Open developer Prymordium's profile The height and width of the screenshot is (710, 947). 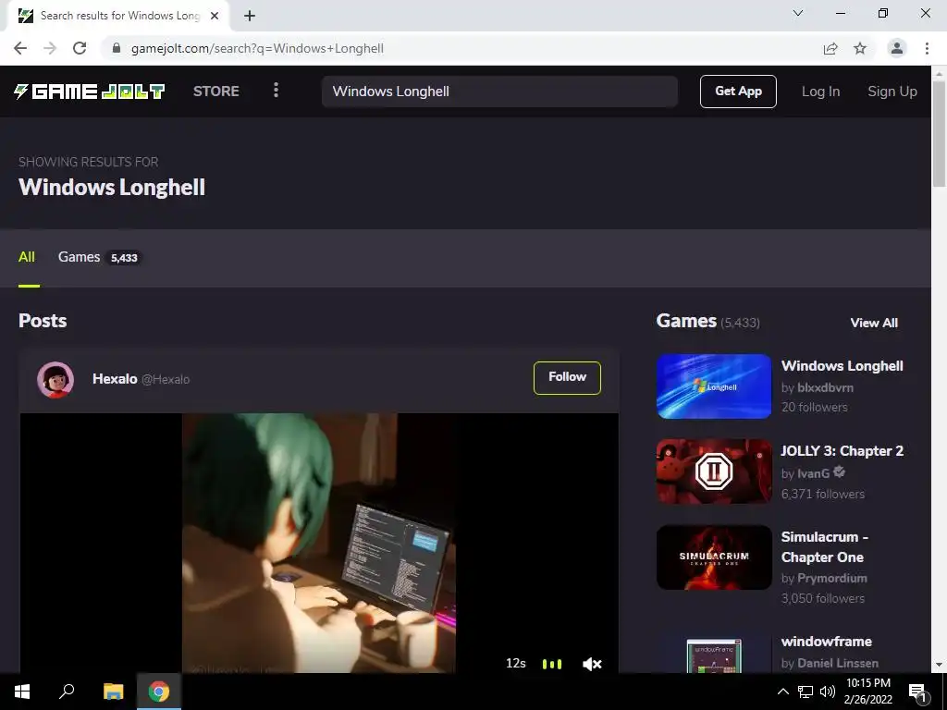point(831,578)
